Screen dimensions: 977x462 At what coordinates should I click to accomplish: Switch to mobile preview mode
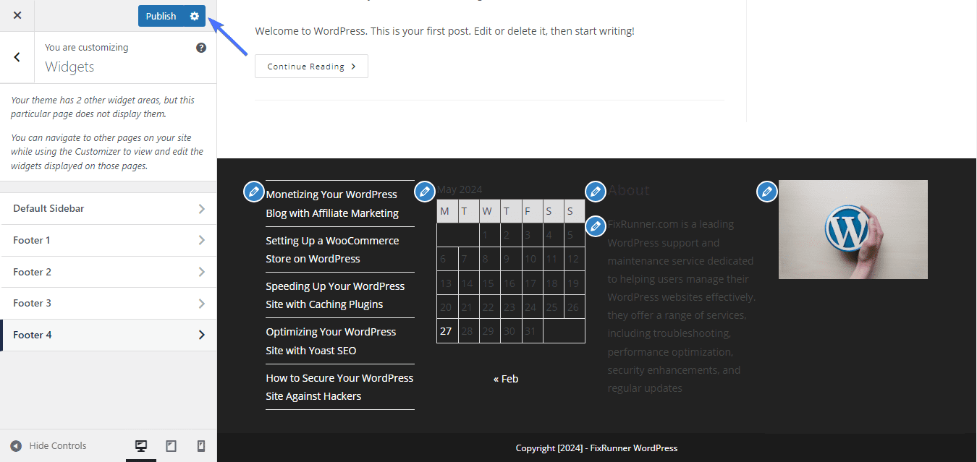(201, 446)
